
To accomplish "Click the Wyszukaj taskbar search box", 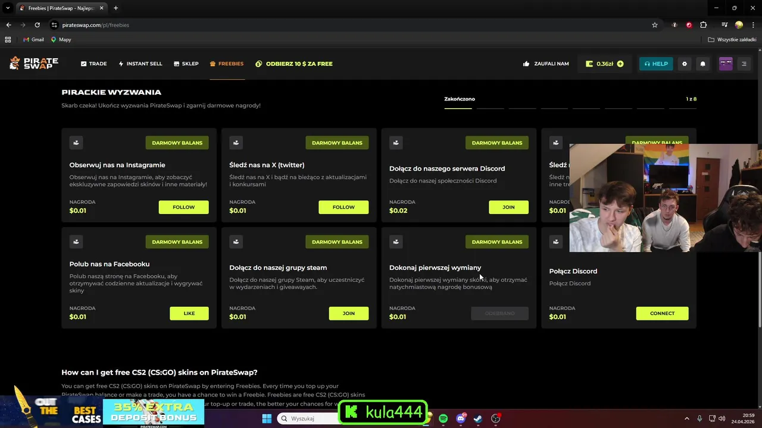I will pyautogui.click(x=308, y=418).
